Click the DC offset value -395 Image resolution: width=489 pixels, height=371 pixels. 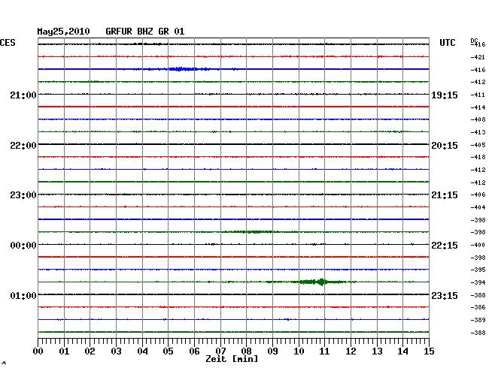[478, 270]
